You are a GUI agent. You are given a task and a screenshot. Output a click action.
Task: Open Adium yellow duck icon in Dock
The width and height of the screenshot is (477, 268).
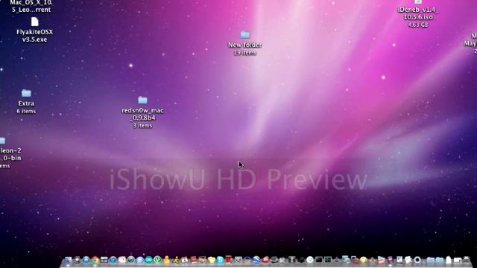click(x=166, y=260)
